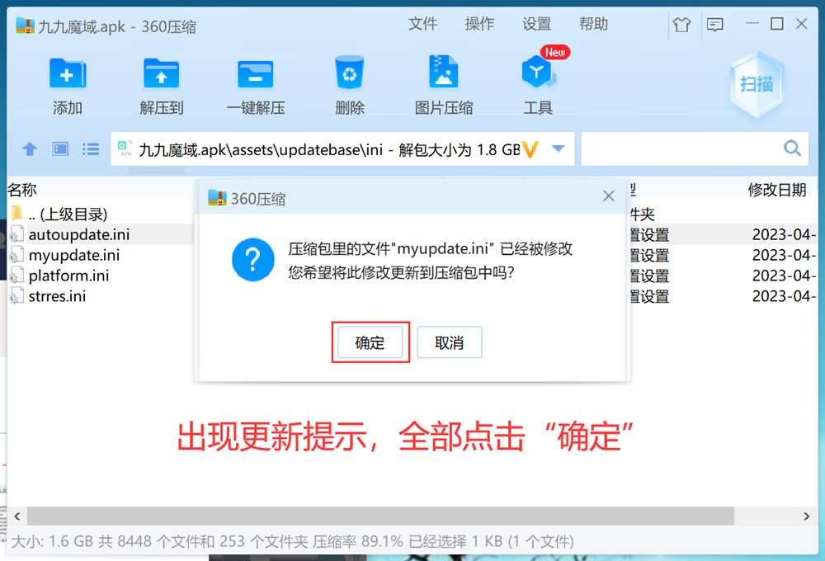Select the 一键解压 one-click extract icon
The width and height of the screenshot is (825, 561).
point(255,74)
